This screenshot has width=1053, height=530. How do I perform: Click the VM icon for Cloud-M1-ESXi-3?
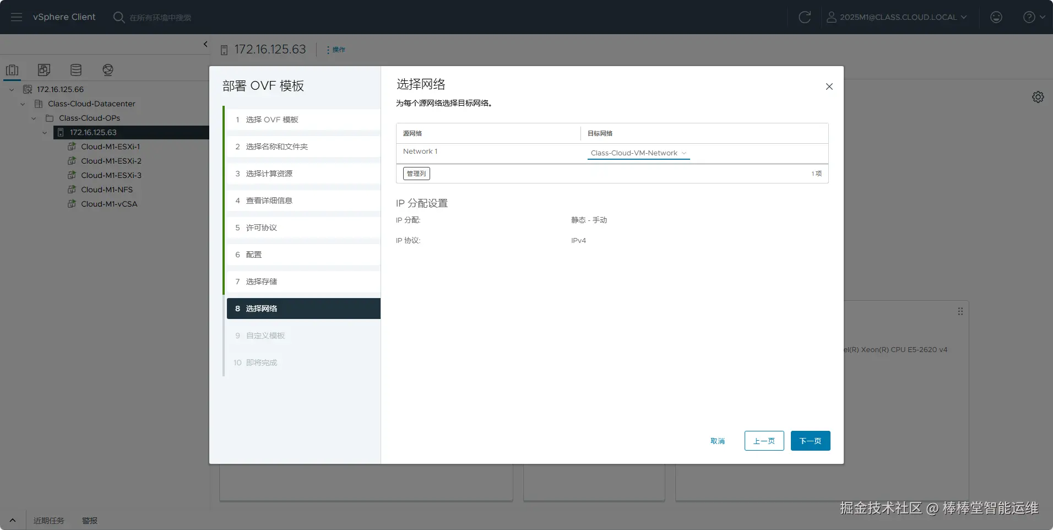pyautogui.click(x=72, y=175)
